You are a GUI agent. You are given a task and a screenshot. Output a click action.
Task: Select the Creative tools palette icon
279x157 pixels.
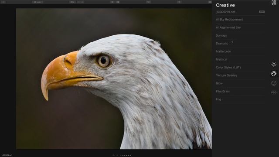pyautogui.click(x=274, y=74)
